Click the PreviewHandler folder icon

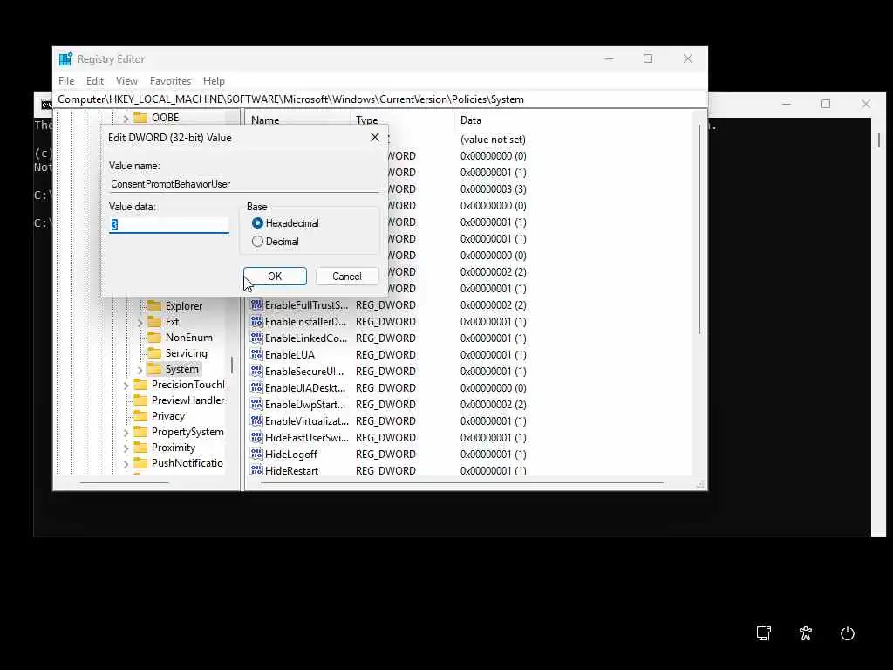[140, 400]
